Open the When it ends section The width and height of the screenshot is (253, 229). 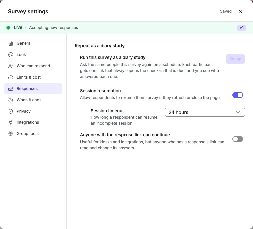click(33, 100)
